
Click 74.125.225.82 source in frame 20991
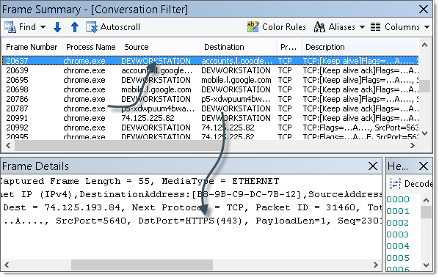(x=148, y=118)
